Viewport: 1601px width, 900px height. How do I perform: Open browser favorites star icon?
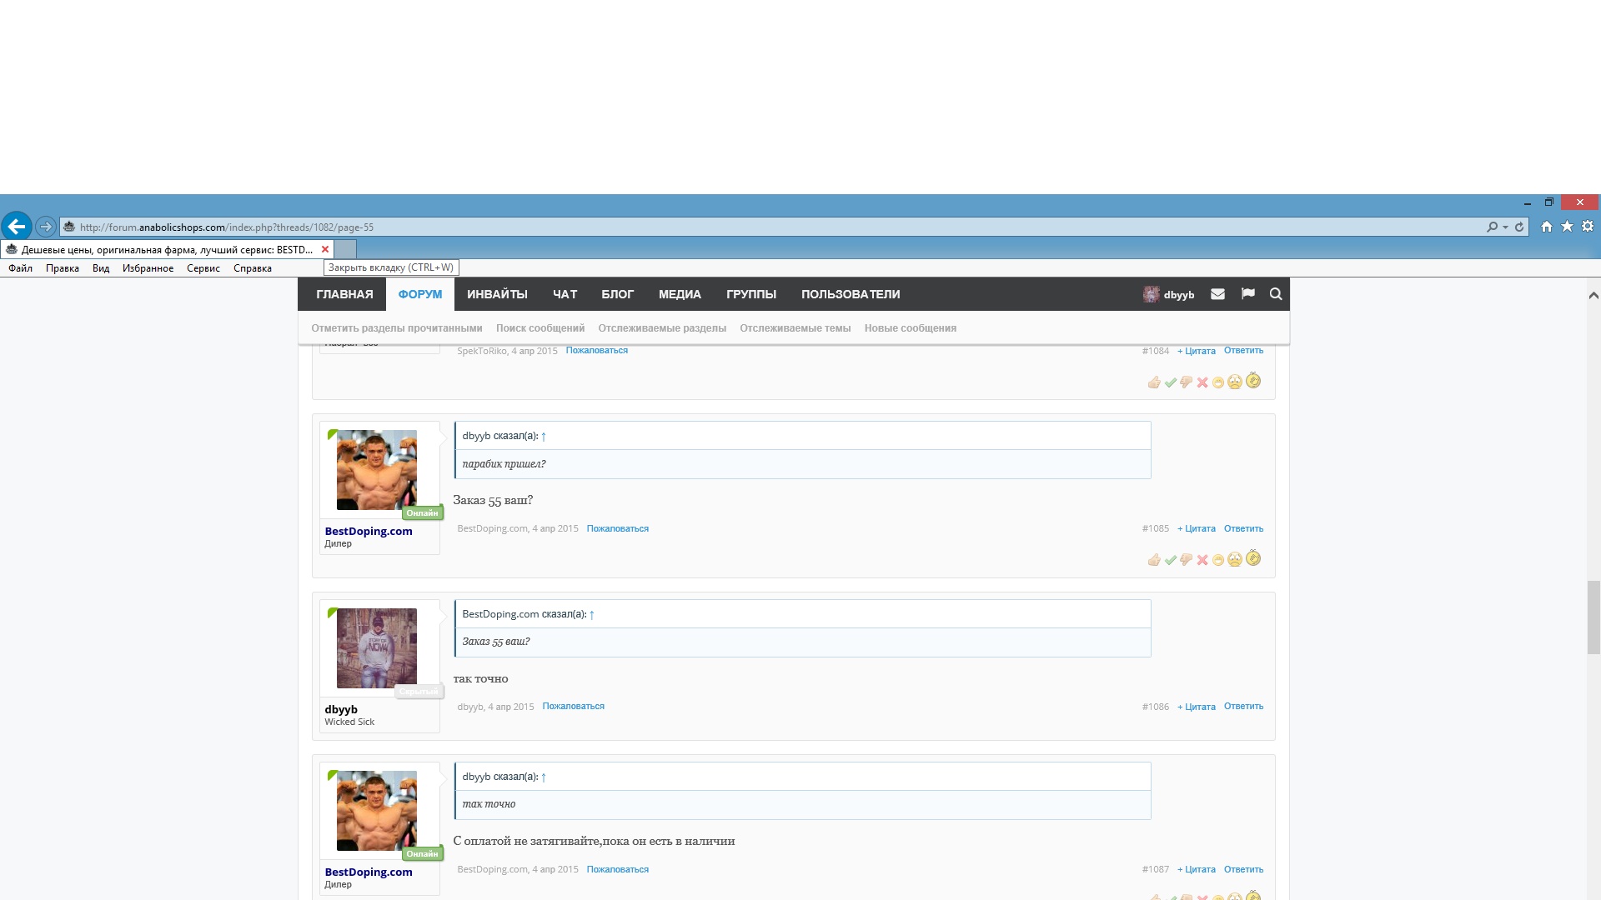click(x=1567, y=227)
